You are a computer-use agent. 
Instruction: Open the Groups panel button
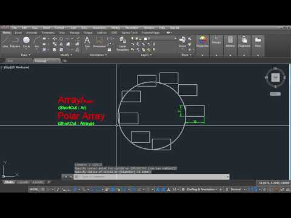[x=216, y=47]
